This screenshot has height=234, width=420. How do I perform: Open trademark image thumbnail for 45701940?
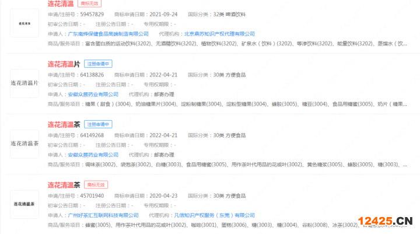[x=24, y=204]
